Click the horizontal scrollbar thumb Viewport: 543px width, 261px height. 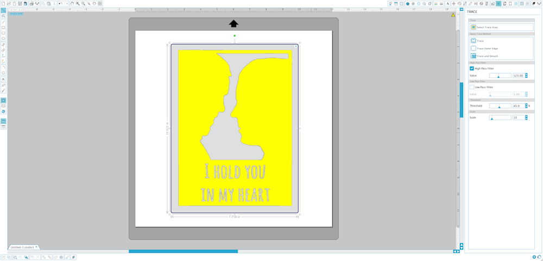coord(183,251)
